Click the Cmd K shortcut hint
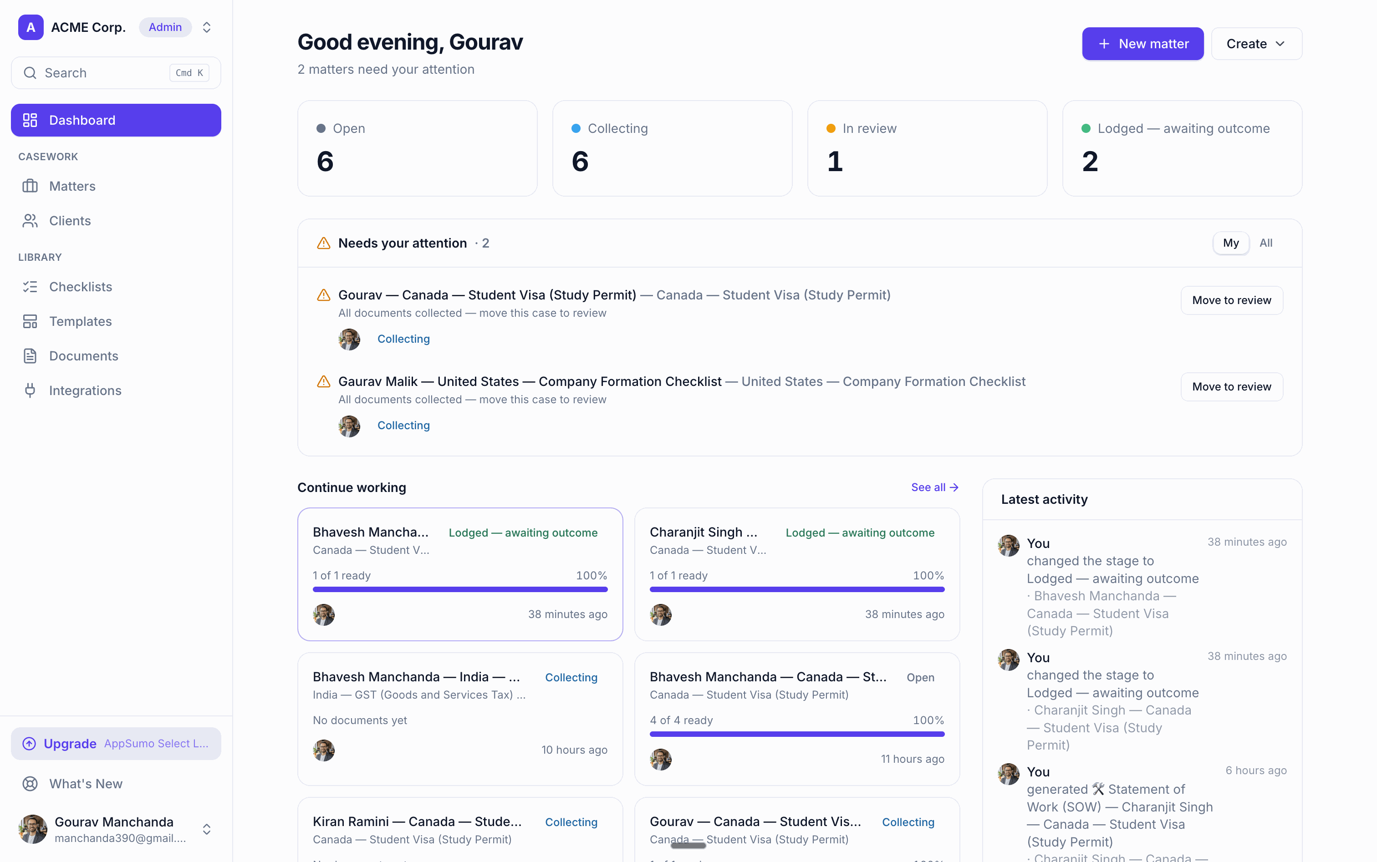Screen dimensions: 1377x862 (x=189, y=73)
